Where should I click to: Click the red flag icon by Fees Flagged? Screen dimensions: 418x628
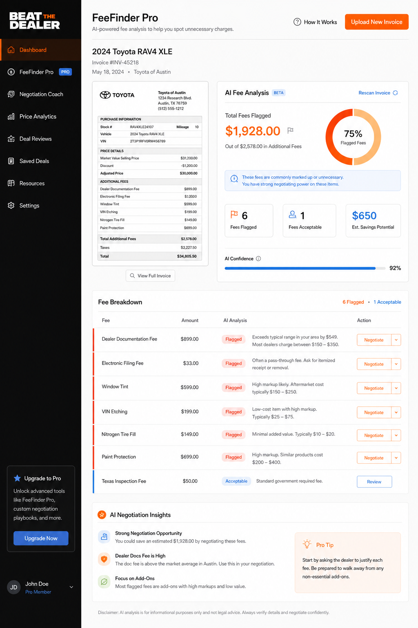[234, 214]
